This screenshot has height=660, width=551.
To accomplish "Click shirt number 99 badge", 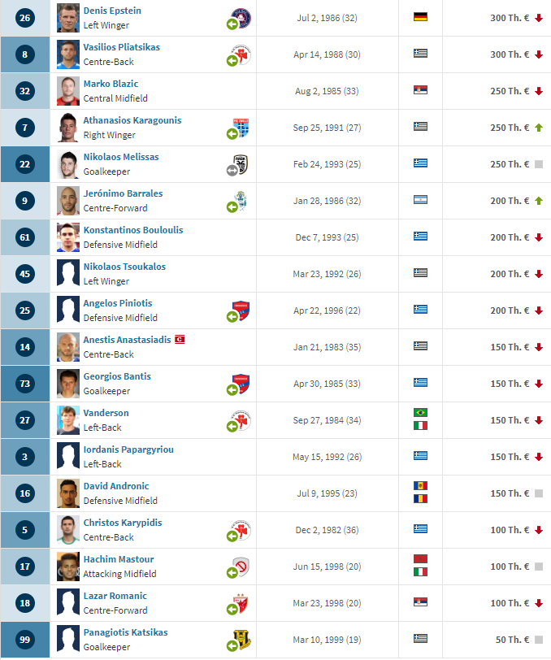I will 25,640.
